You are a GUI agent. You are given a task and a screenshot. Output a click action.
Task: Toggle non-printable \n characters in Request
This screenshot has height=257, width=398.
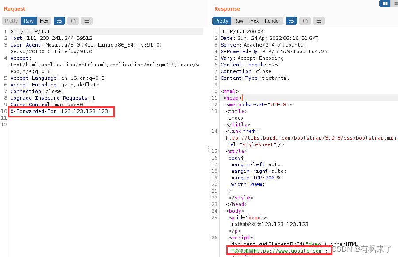(x=73, y=21)
